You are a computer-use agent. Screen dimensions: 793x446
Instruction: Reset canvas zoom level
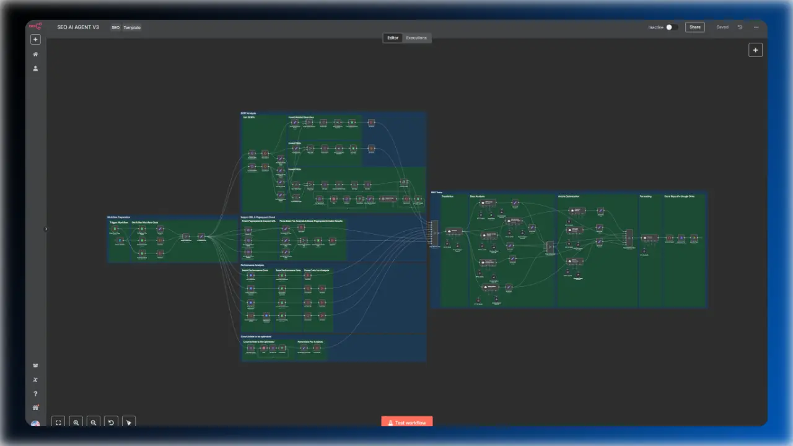pos(111,422)
